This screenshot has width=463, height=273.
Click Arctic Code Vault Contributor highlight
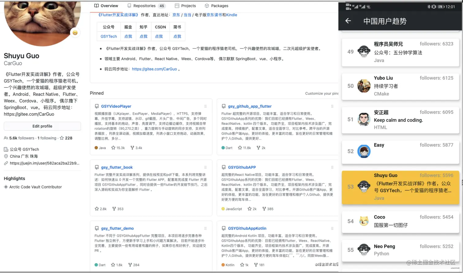click(x=36, y=187)
